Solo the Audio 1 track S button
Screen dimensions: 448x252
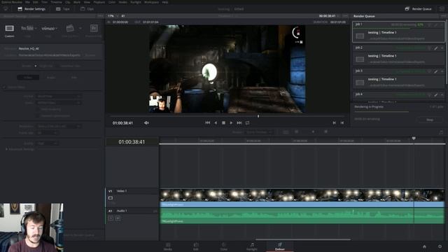(111, 218)
